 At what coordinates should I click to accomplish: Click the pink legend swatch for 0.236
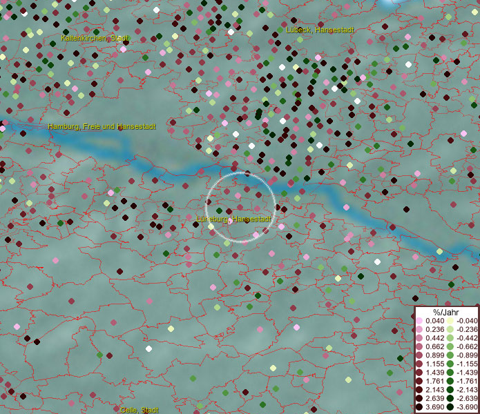(x=419, y=329)
